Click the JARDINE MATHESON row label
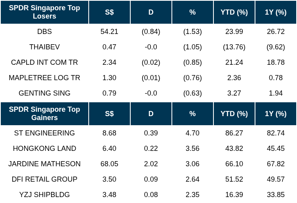This screenshot has width=297, height=203. point(44,164)
